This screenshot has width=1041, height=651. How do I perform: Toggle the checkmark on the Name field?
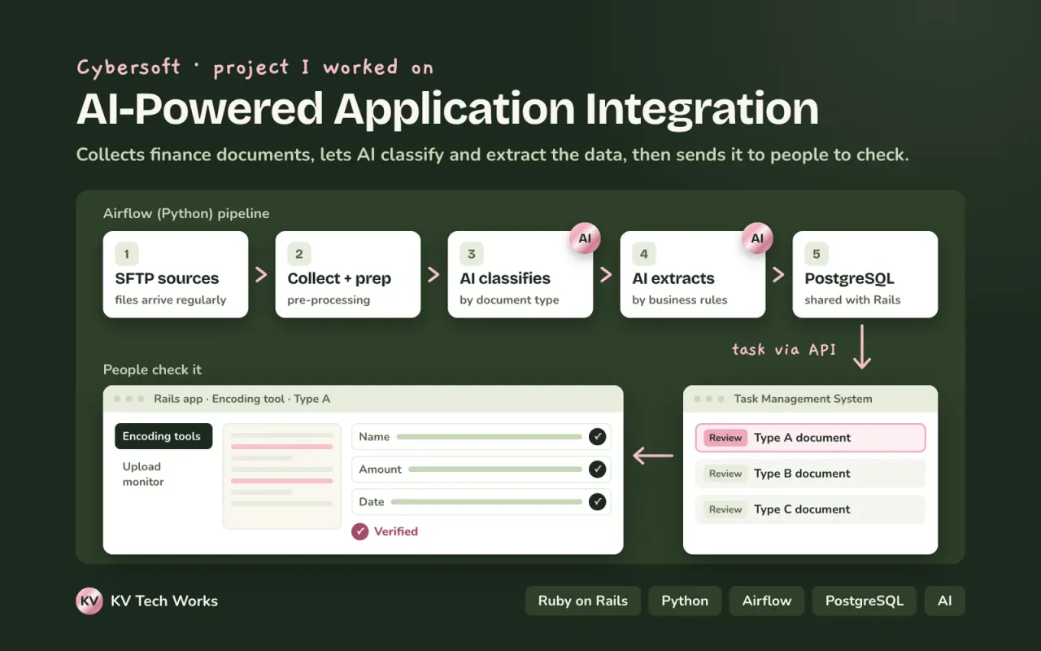tap(598, 437)
